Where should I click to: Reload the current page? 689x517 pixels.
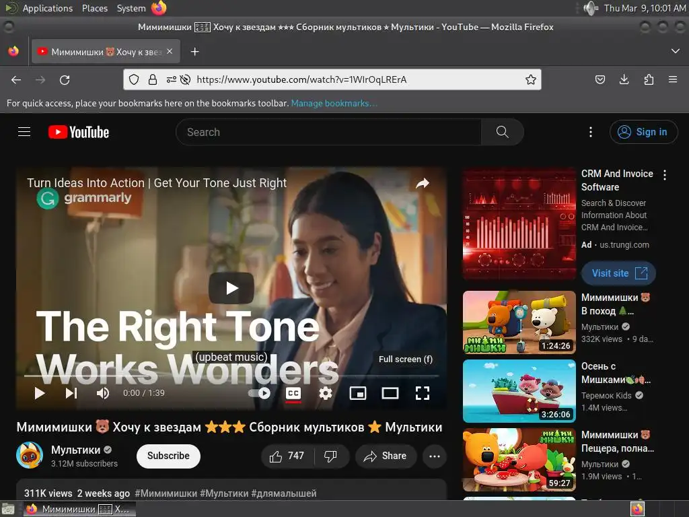65,79
